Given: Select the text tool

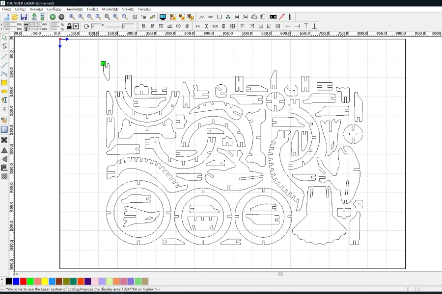Looking at the screenshot, I should [4, 100].
